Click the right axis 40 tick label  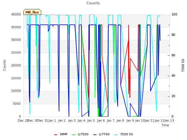173,76
